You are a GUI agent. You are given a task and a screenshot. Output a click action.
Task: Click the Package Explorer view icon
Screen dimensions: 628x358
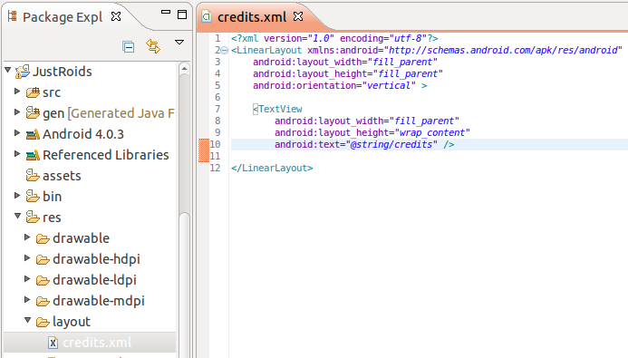(13, 16)
